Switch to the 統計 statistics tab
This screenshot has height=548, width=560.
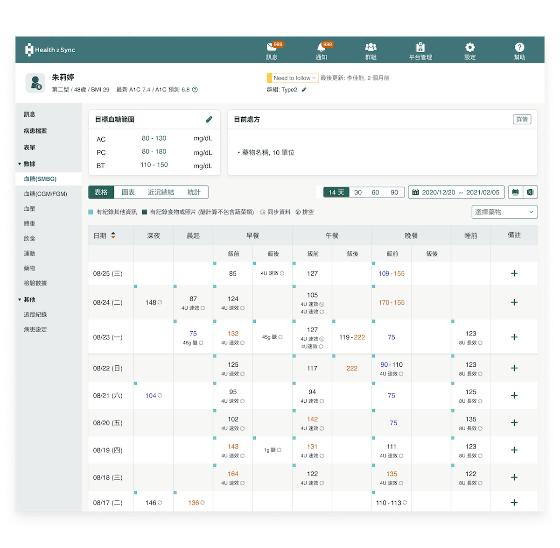(x=194, y=192)
